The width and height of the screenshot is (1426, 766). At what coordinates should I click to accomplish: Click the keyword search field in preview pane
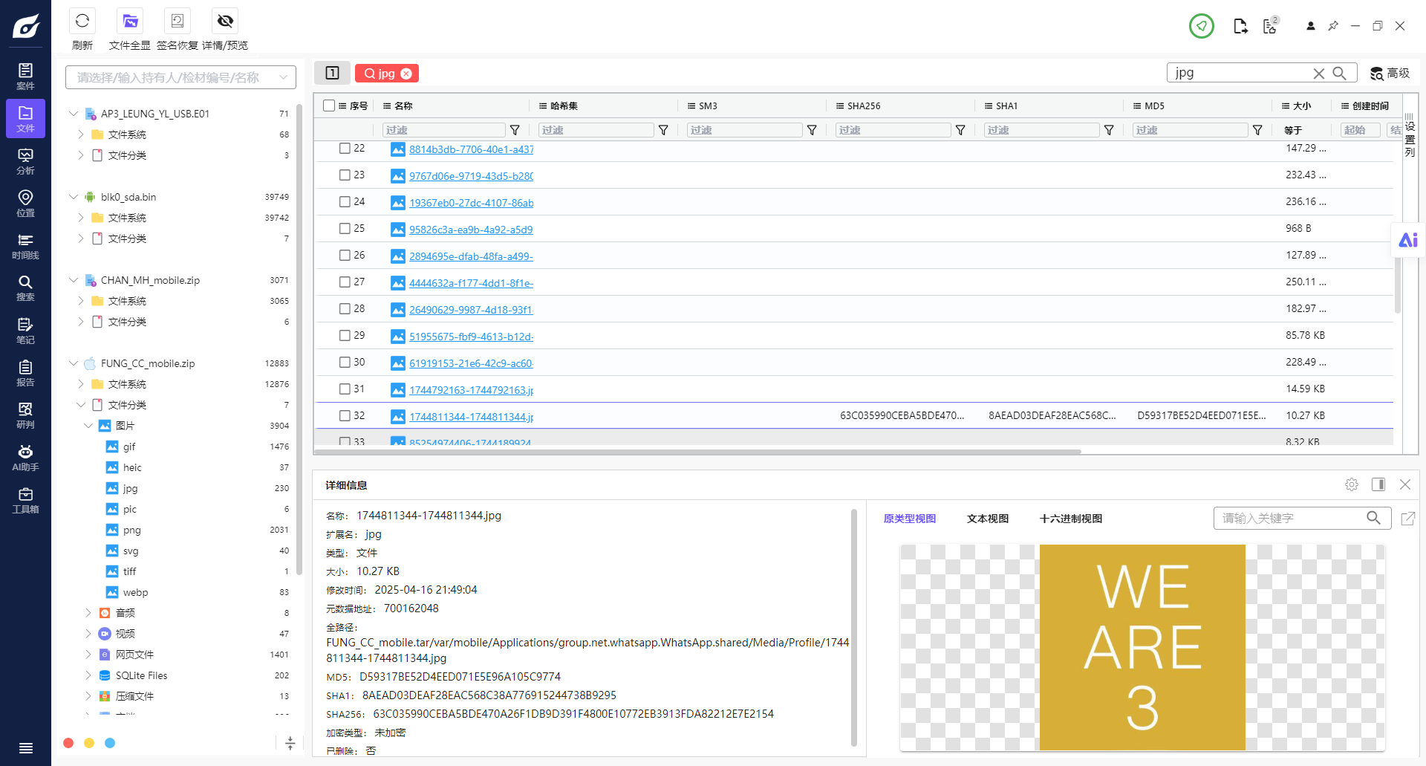tap(1302, 518)
